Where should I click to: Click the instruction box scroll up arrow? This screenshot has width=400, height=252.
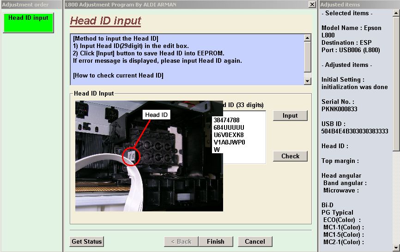(x=308, y=37)
